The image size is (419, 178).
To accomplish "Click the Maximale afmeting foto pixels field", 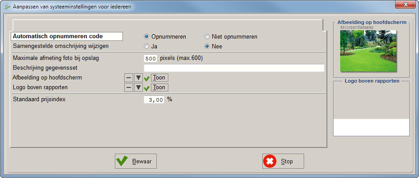I will click(151, 58).
